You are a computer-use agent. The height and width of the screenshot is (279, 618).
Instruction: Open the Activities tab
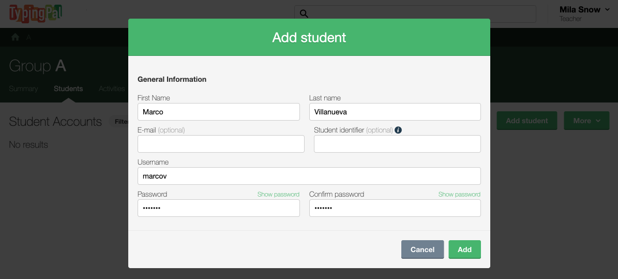point(112,89)
